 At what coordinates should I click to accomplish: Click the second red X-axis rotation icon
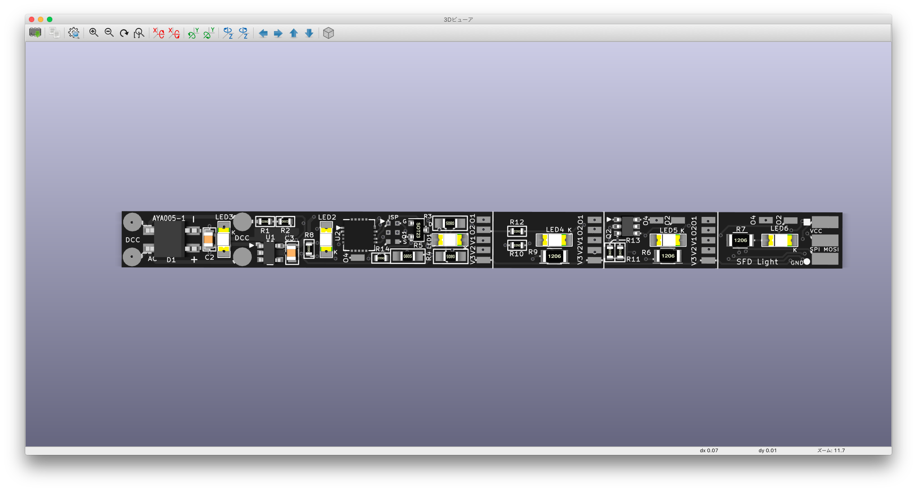(174, 33)
